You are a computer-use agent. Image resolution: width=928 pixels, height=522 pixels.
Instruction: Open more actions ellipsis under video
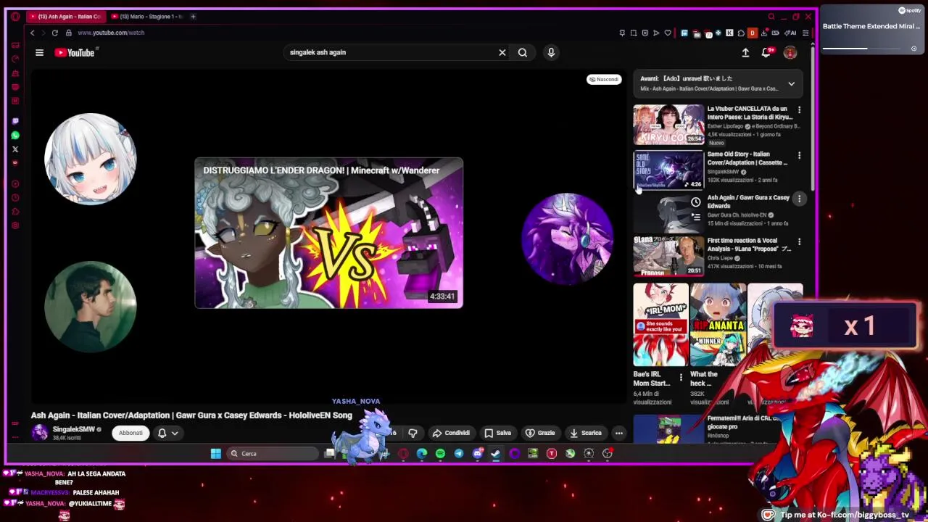click(x=619, y=433)
